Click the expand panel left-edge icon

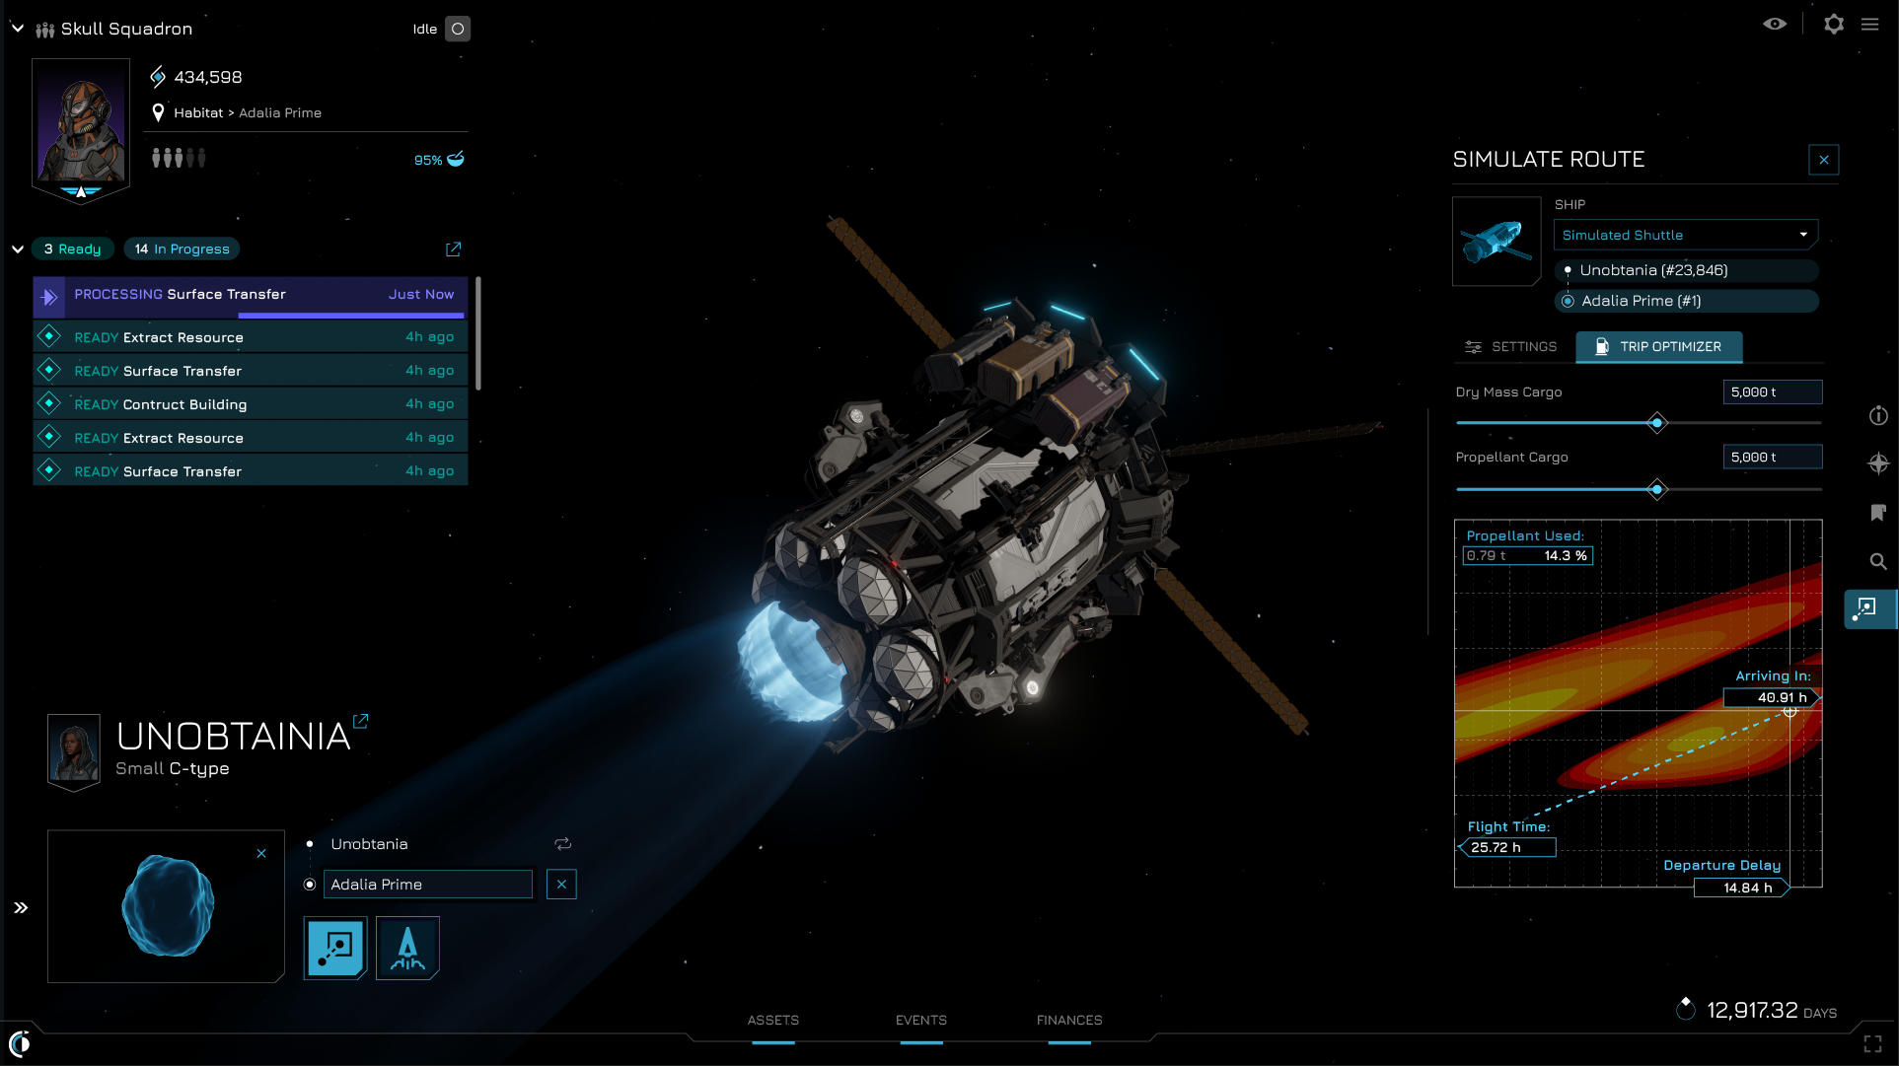click(x=20, y=908)
